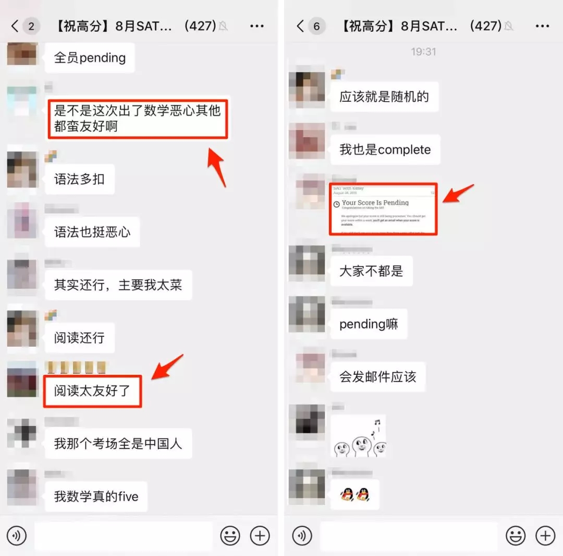Viewport: 563px width, 556px height.
Task: Tap the 我也是complete message bubble
Action: (385, 150)
